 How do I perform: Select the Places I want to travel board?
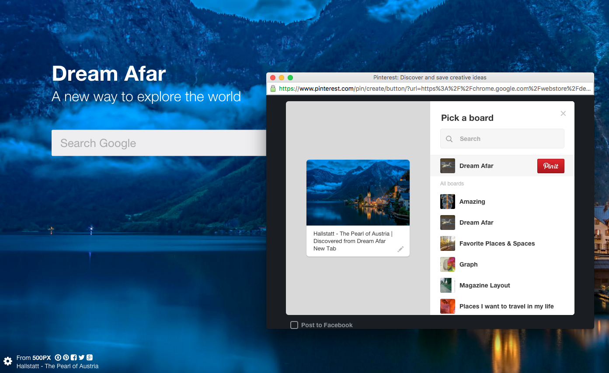tap(506, 306)
